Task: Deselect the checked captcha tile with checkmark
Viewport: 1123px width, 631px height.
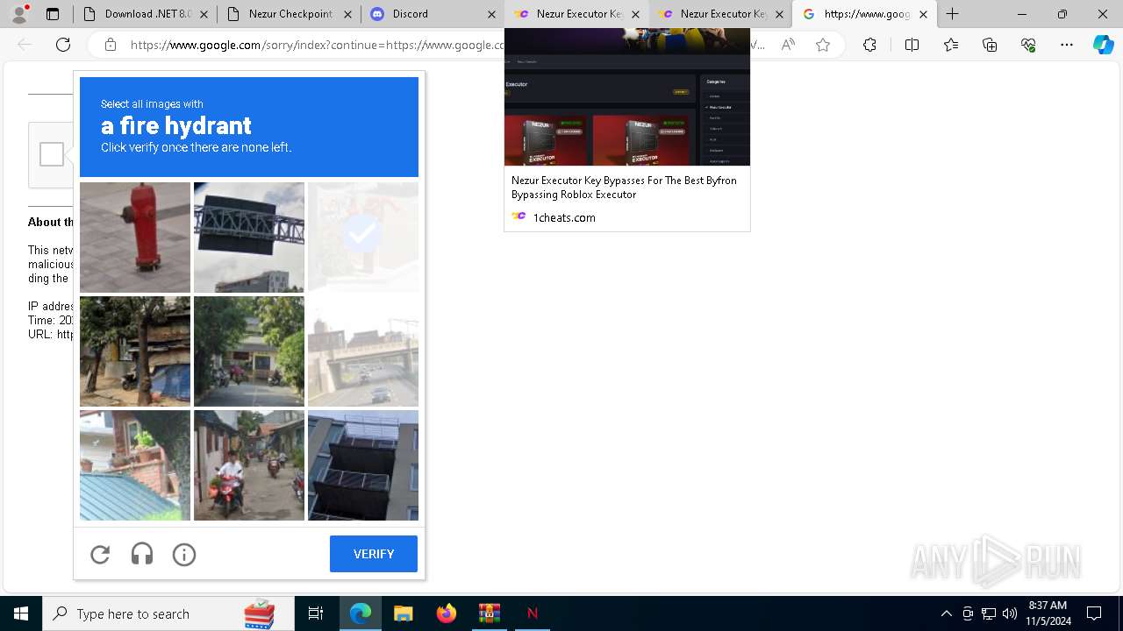Action: click(363, 238)
